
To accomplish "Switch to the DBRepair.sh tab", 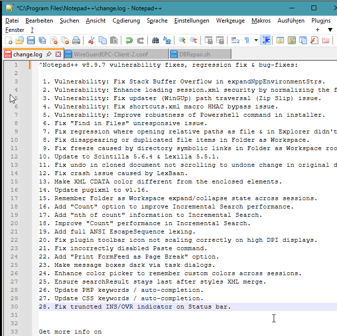I will tap(195, 54).
